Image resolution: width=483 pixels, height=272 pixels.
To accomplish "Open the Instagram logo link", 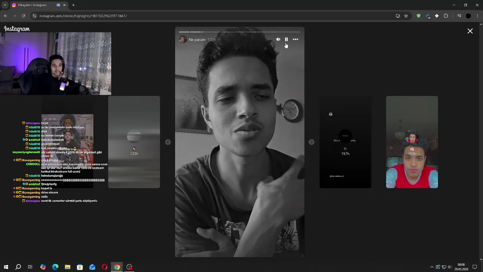I will click(x=17, y=29).
